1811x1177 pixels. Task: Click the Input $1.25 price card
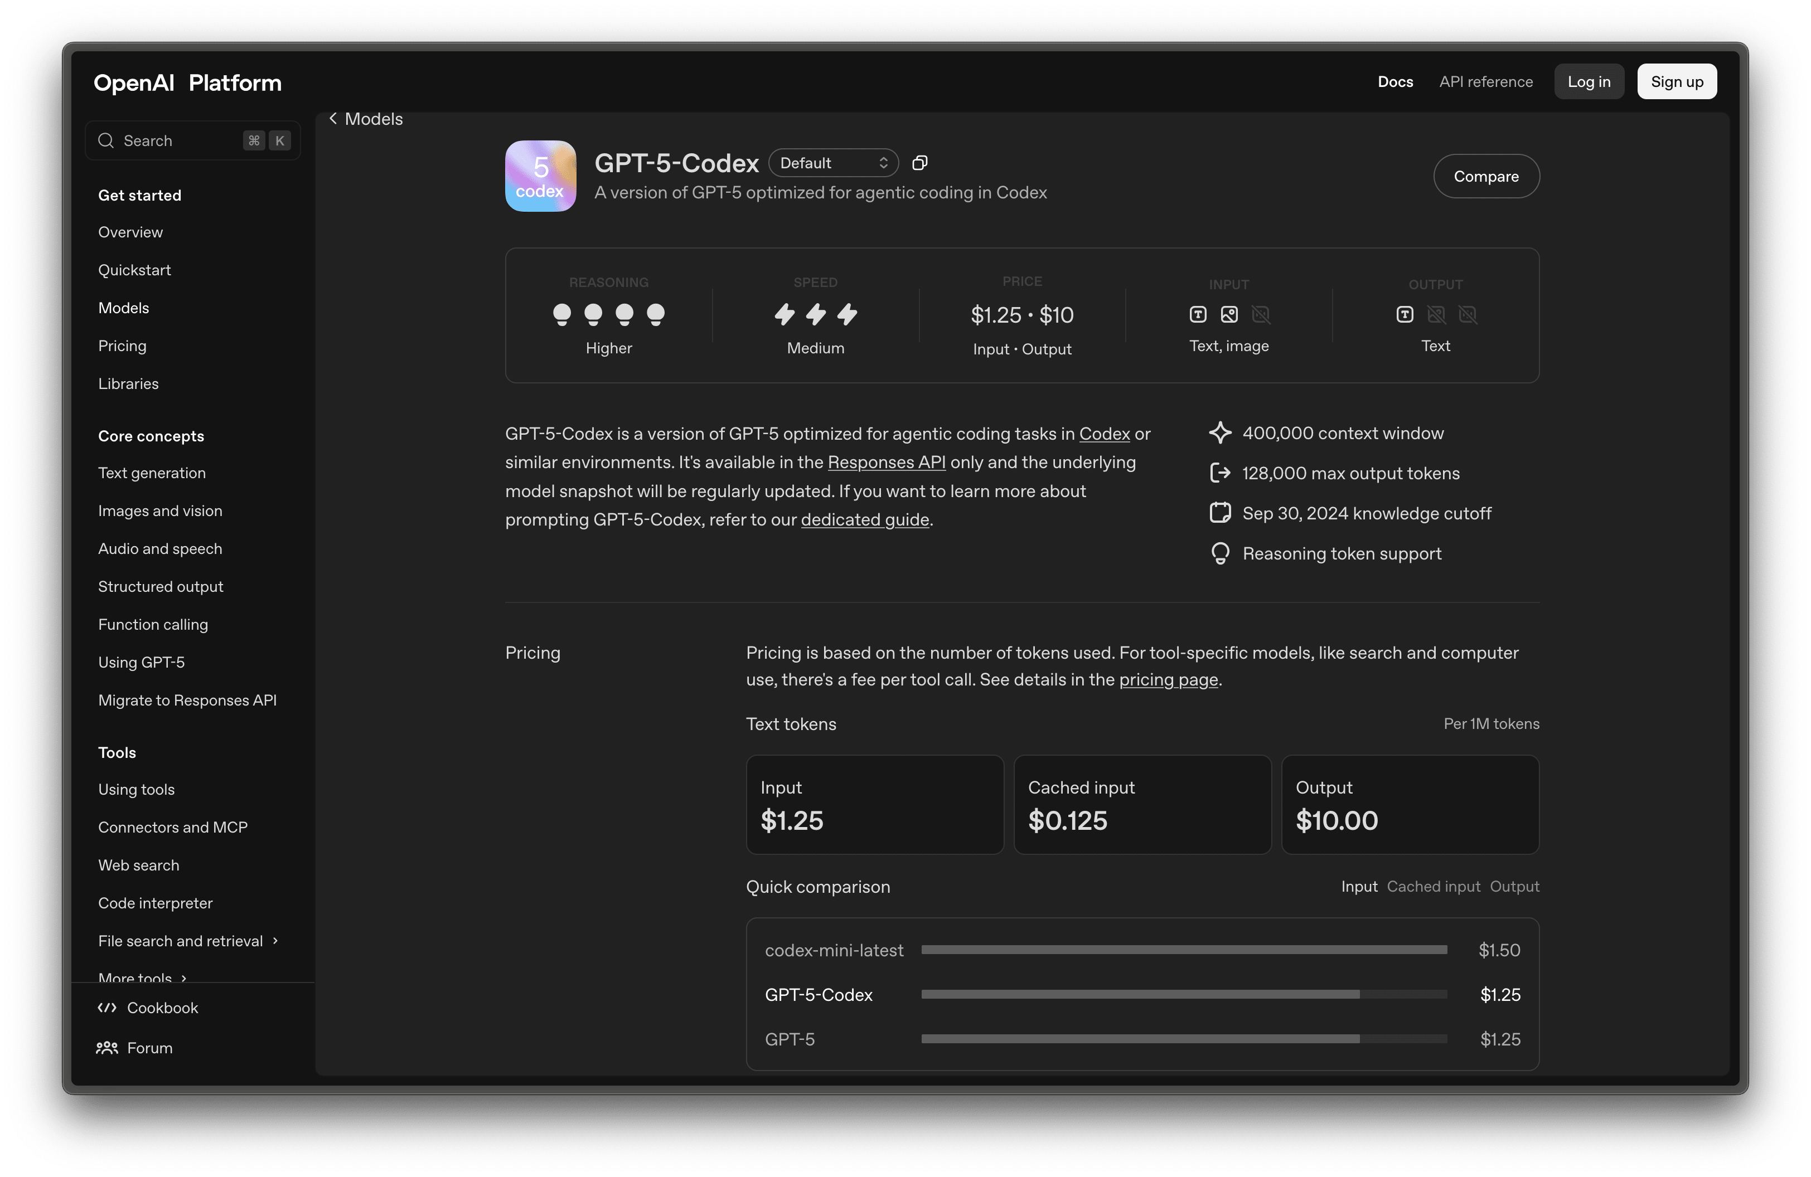pos(874,804)
